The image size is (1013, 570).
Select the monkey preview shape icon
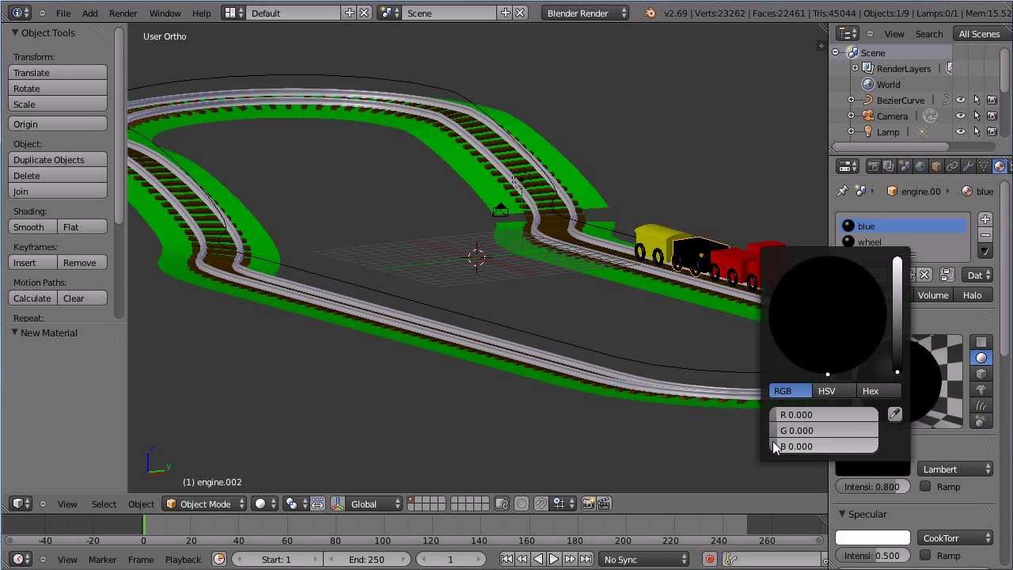pyautogui.click(x=981, y=389)
